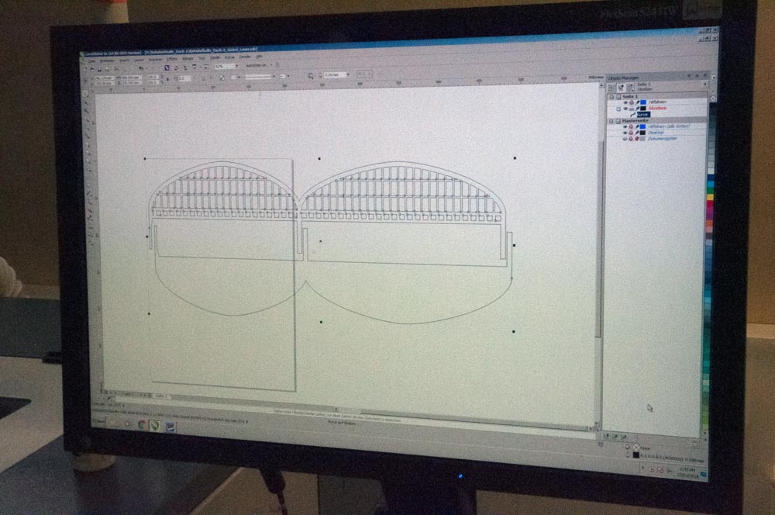The width and height of the screenshot is (775, 515).
Task: Collapse the Seite 1 tree node
Action: pos(611,96)
